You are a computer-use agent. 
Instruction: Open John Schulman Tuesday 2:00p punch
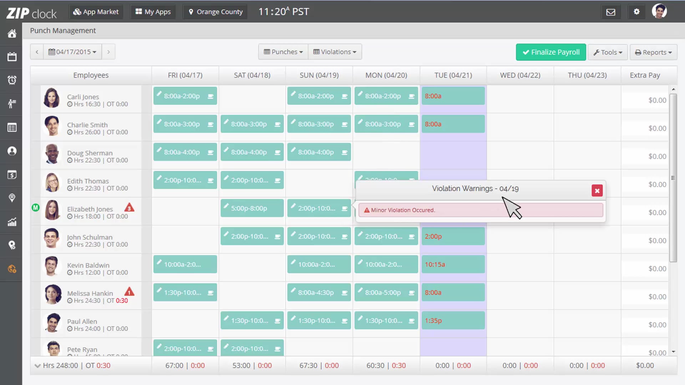[x=453, y=236]
